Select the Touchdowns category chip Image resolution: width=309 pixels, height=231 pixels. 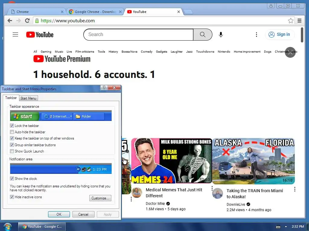coord(205,51)
